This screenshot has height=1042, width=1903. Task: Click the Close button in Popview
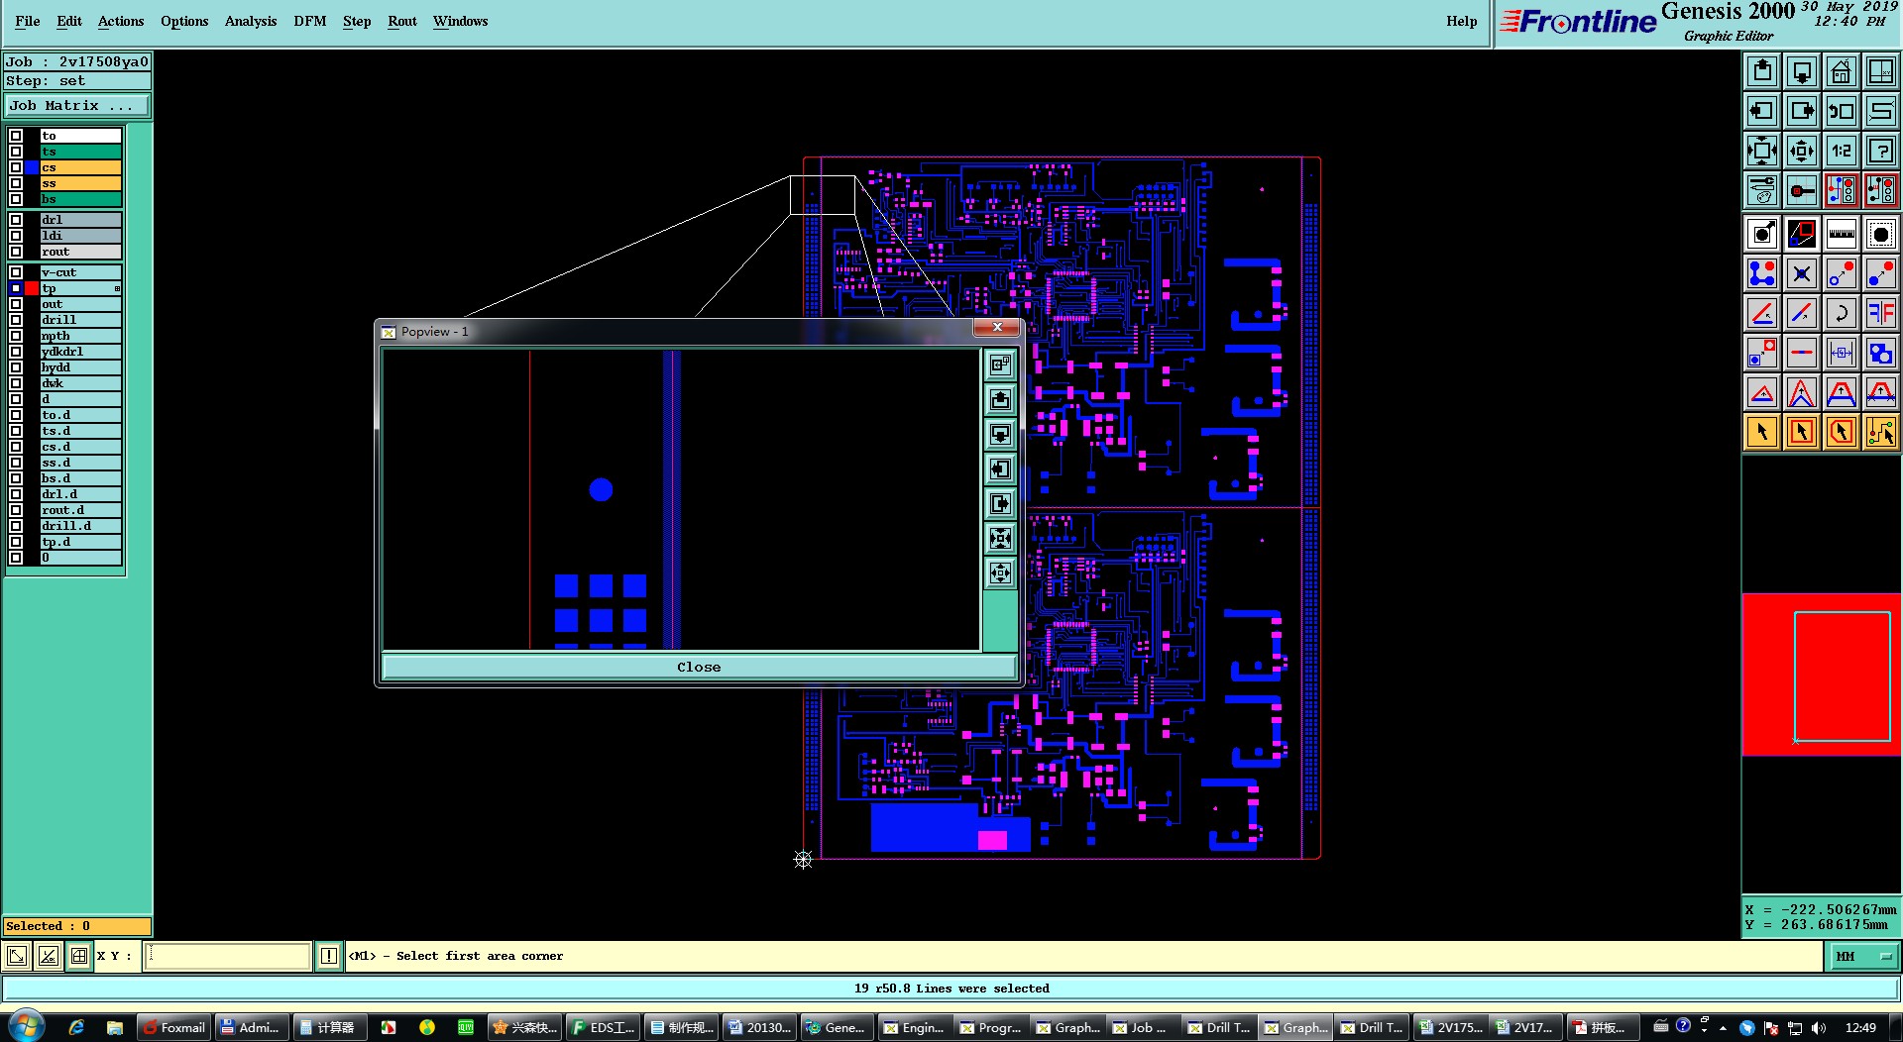coord(699,667)
